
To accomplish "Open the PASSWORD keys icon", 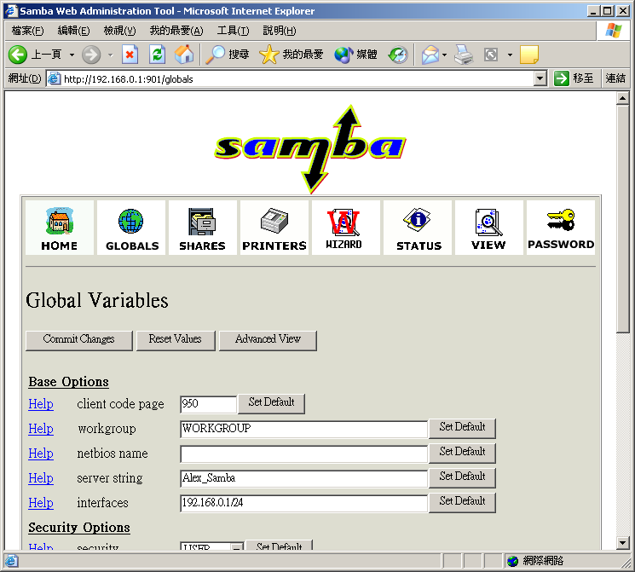I will click(561, 228).
